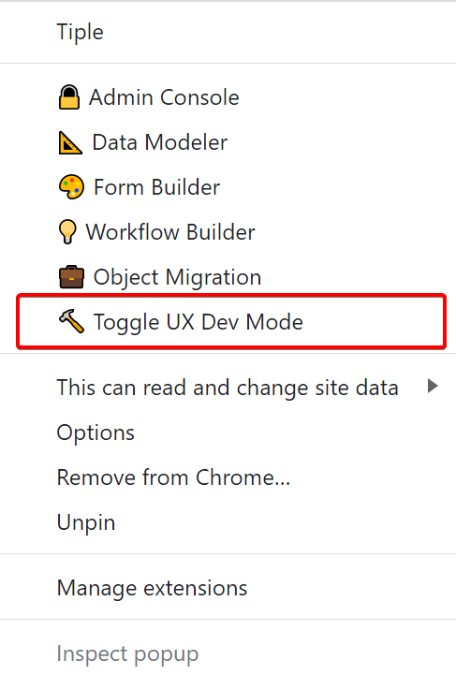Image resolution: width=456 pixels, height=675 pixels.
Task: Launch Form Builder from the menu
Action: [x=228, y=187]
